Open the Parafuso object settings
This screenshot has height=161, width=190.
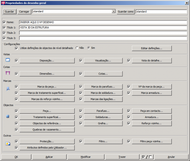(103, 111)
